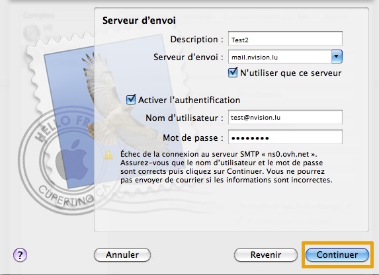Click the "Activer l'authentification" label text
379x275 pixels.
[189, 100]
